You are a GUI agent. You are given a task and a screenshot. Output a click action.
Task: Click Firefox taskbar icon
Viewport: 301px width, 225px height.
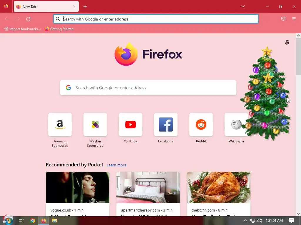pyautogui.click(x=44, y=221)
